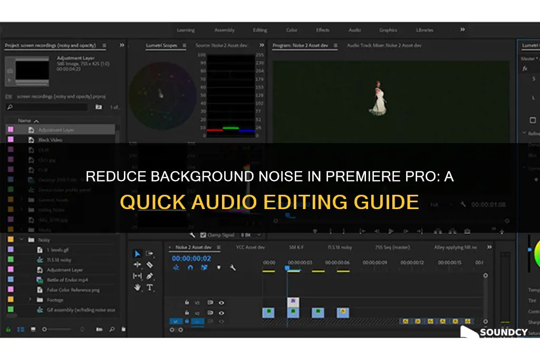This screenshot has width=540, height=359.
Task: Open Lumetri Scopes settings wrench
Action: [192, 235]
